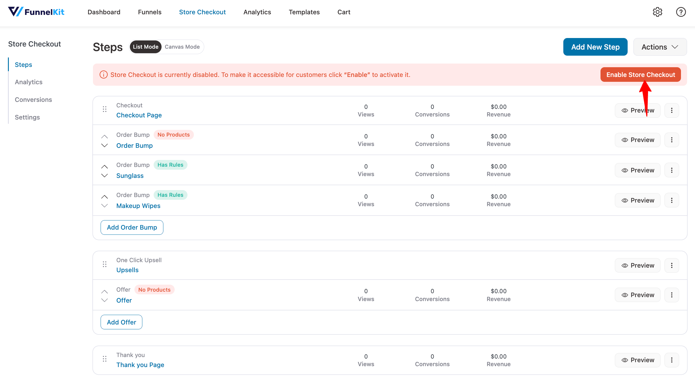Click Add New Step button
This screenshot has width=695, height=385.
(595, 47)
